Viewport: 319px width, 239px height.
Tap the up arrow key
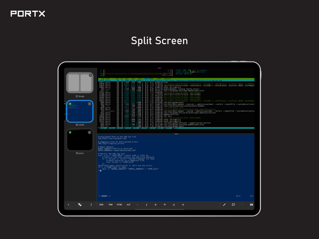point(165,205)
